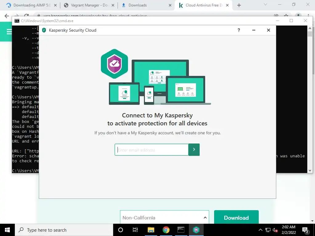Maximize the cmd.exe window
The width and height of the screenshot is (315, 236).
(x=291, y=21)
